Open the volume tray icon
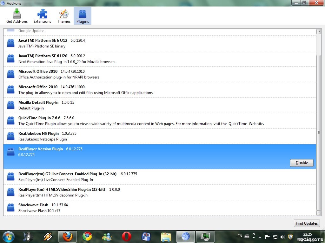This screenshot has height=243, width=325. click(283, 237)
